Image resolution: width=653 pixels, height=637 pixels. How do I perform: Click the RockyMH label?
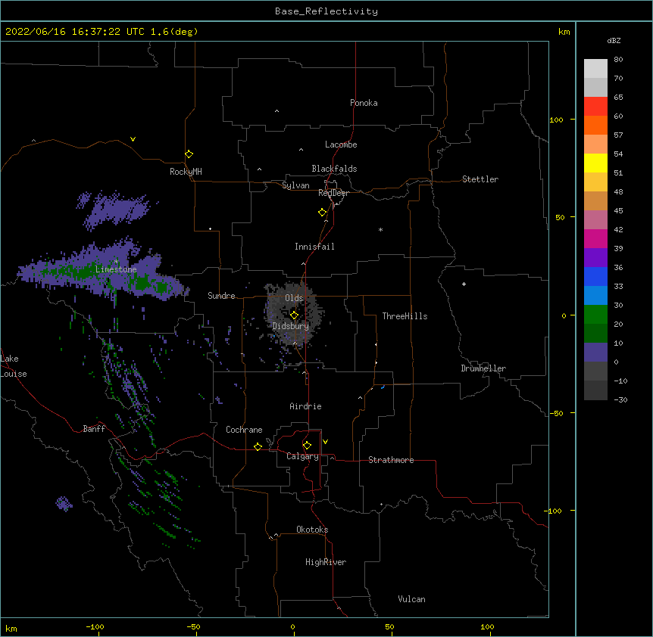tap(186, 172)
